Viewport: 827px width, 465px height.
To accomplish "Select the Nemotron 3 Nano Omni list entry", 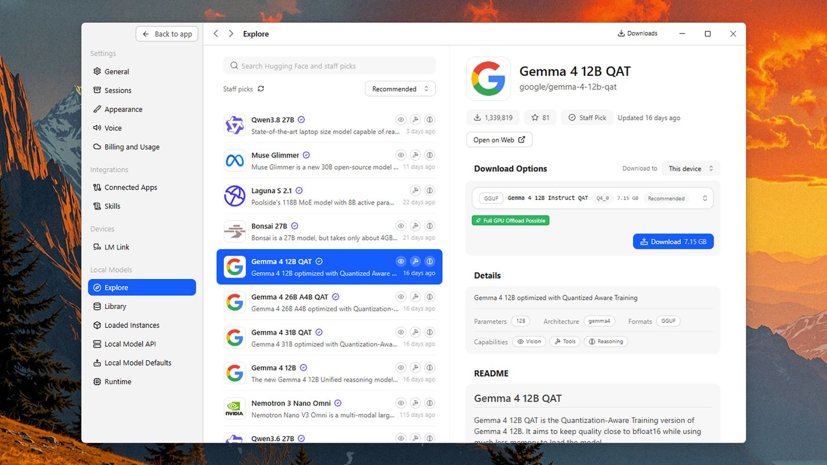I will click(x=329, y=409).
